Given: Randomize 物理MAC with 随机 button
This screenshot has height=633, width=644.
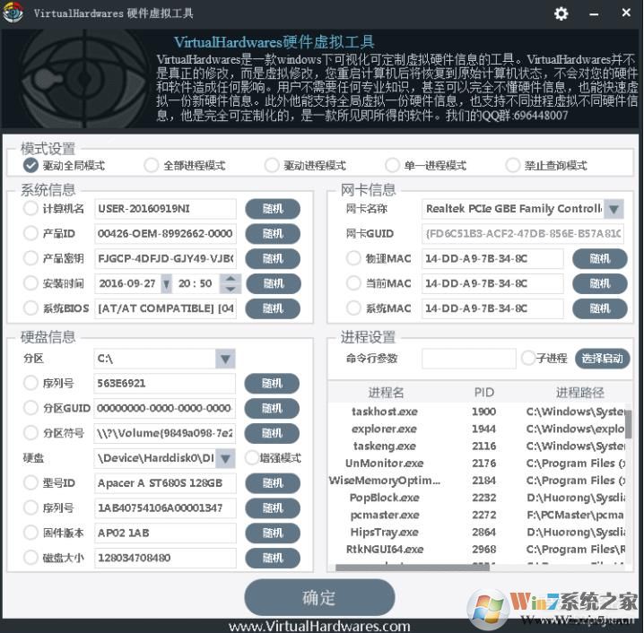Looking at the screenshot, I should pyautogui.click(x=600, y=258).
